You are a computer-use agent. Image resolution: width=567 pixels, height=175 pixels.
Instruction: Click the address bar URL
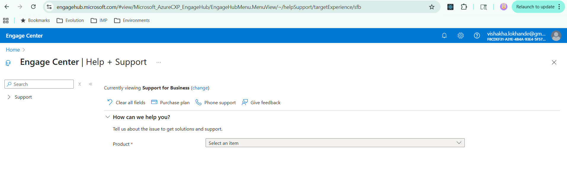[209, 7]
